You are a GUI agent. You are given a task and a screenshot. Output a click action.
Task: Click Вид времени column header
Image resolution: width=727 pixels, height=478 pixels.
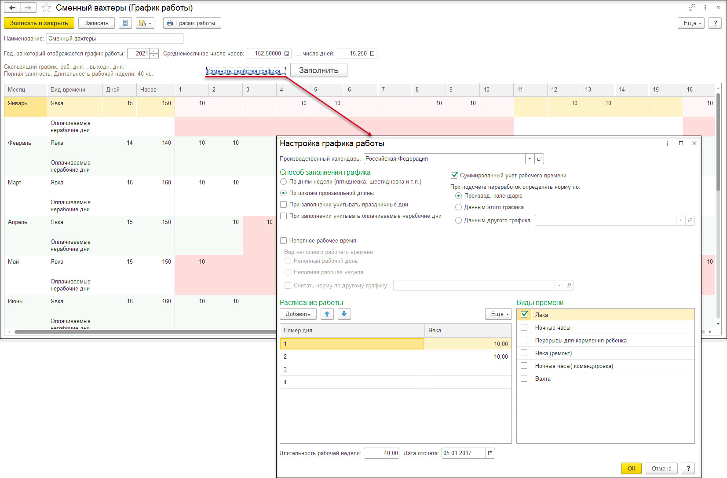click(74, 89)
